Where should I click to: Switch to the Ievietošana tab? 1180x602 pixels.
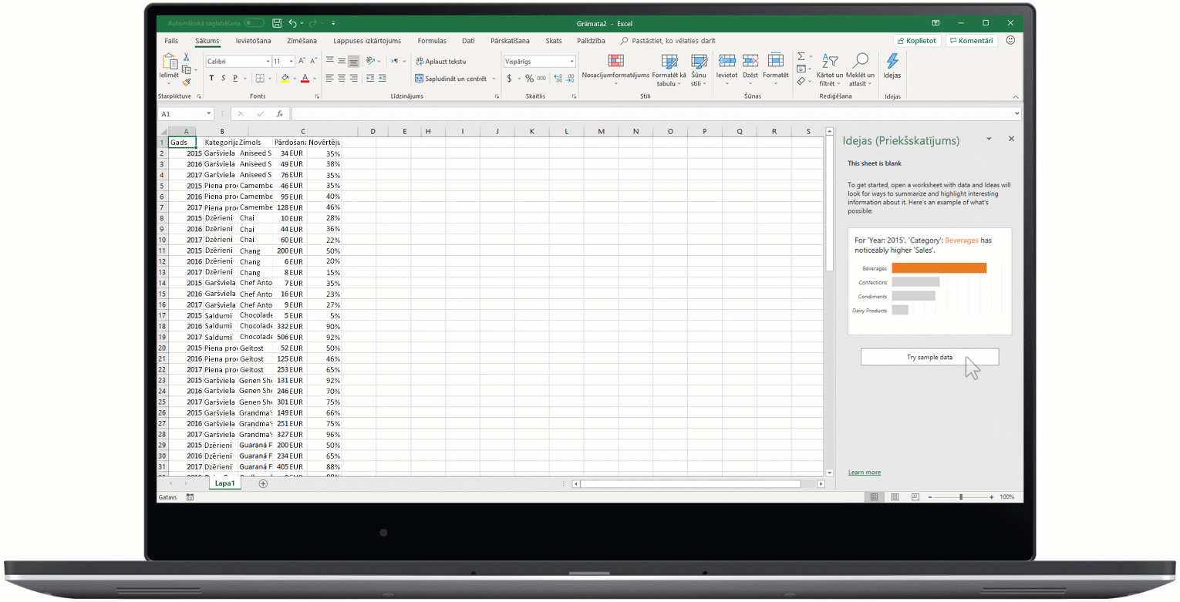253,41
